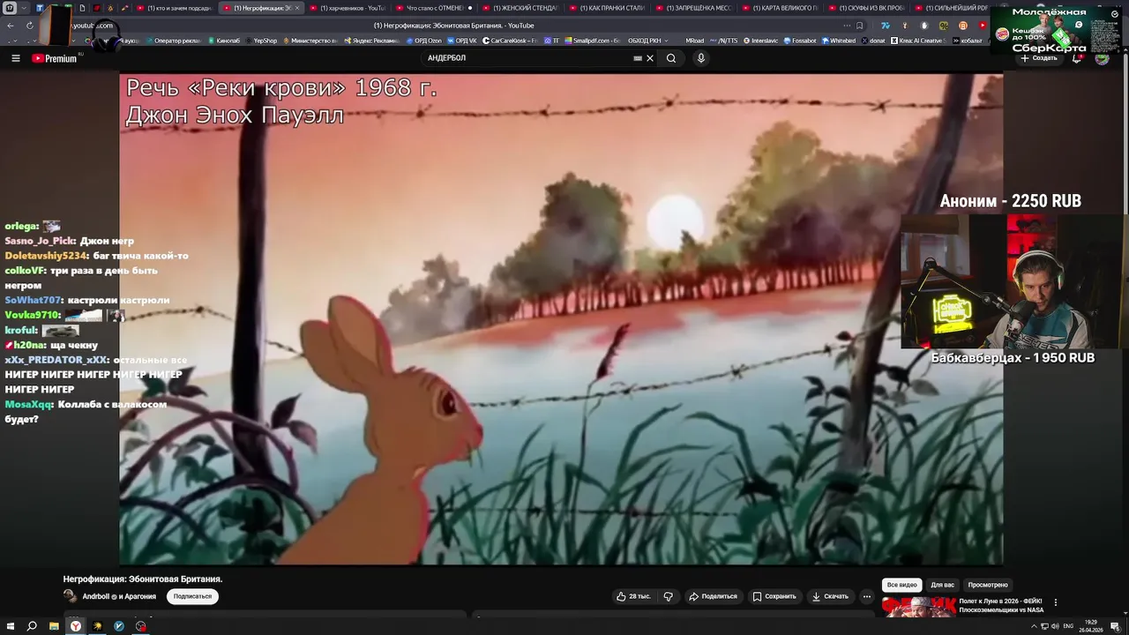
Task: Share the video via Поделиться
Action: pyautogui.click(x=713, y=596)
